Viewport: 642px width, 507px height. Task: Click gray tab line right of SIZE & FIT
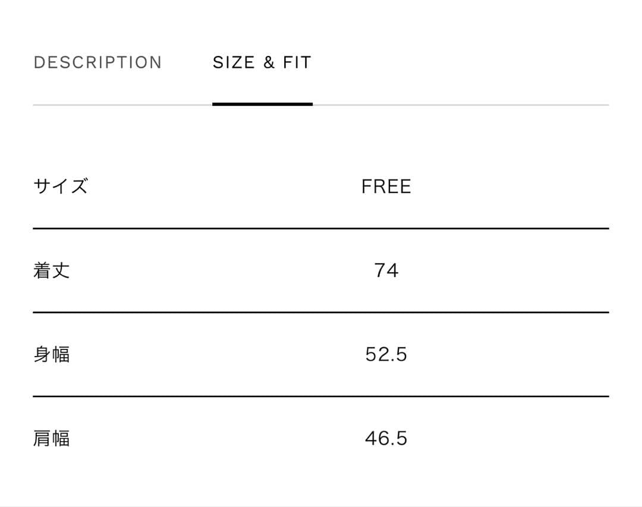click(461, 105)
